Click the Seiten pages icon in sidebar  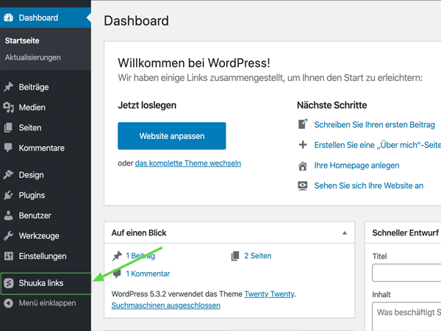point(8,127)
